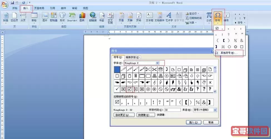Select the boxed check mark ☑ in the grid
This screenshot has height=139, width=271.
tap(129, 89)
